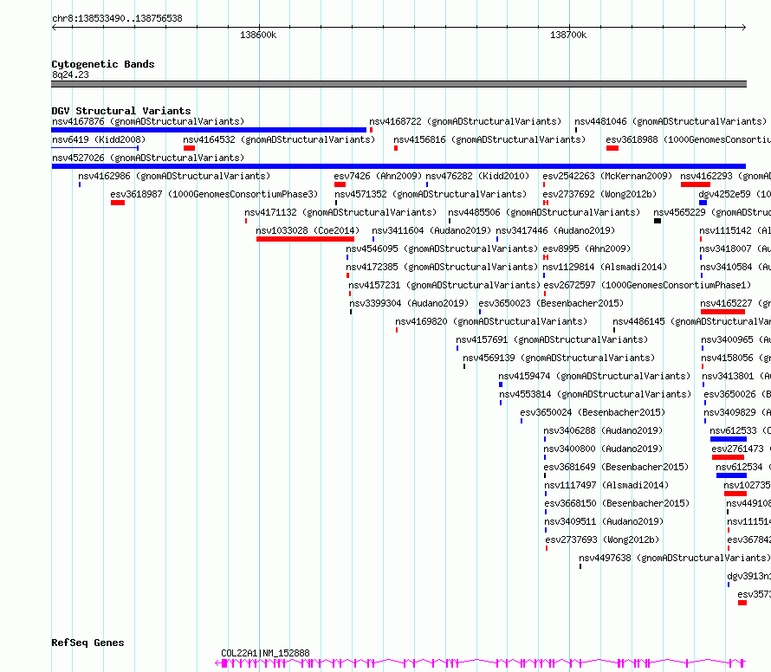Click the nsv4167876 blue variant bar
The height and width of the screenshot is (672, 771).
coord(209,130)
